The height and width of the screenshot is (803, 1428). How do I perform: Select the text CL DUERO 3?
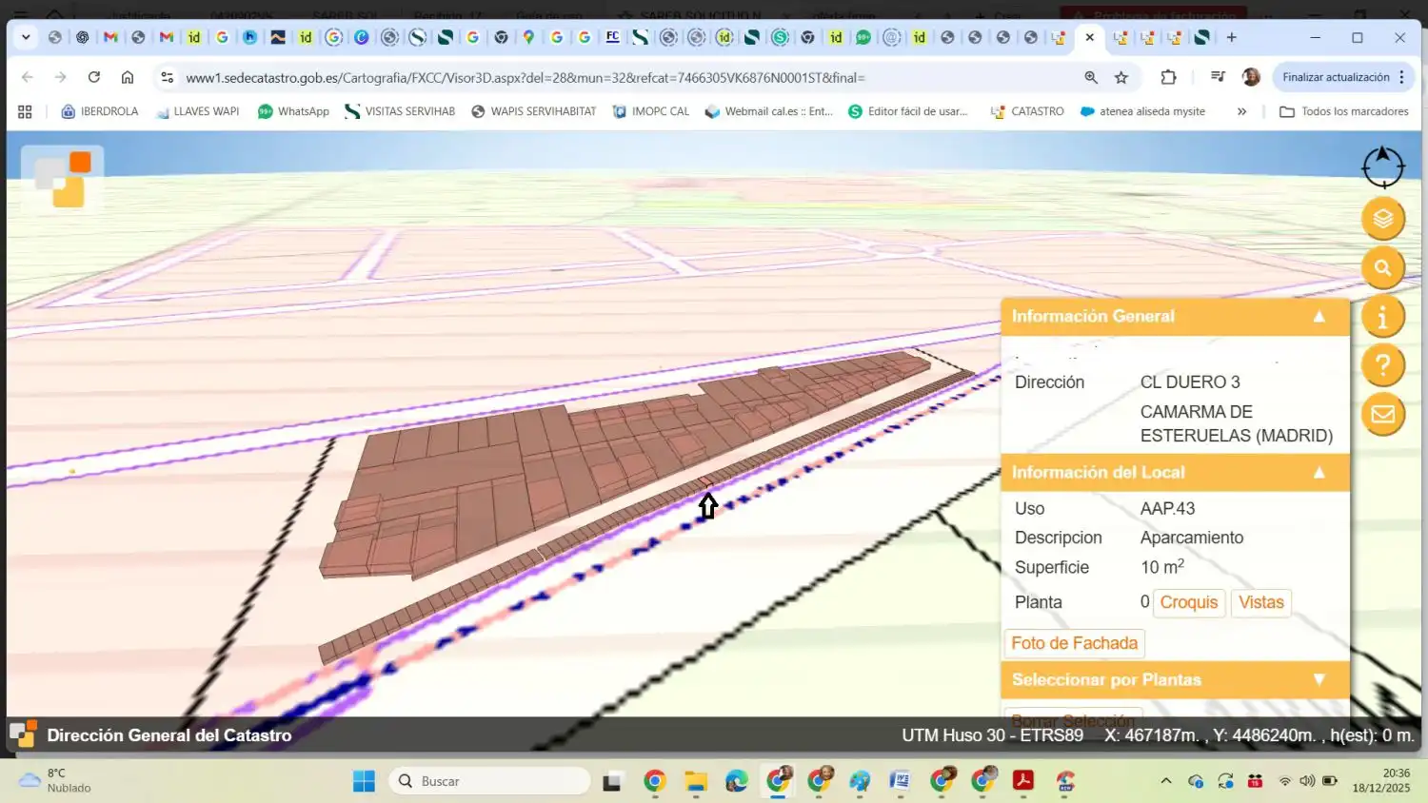click(1190, 382)
